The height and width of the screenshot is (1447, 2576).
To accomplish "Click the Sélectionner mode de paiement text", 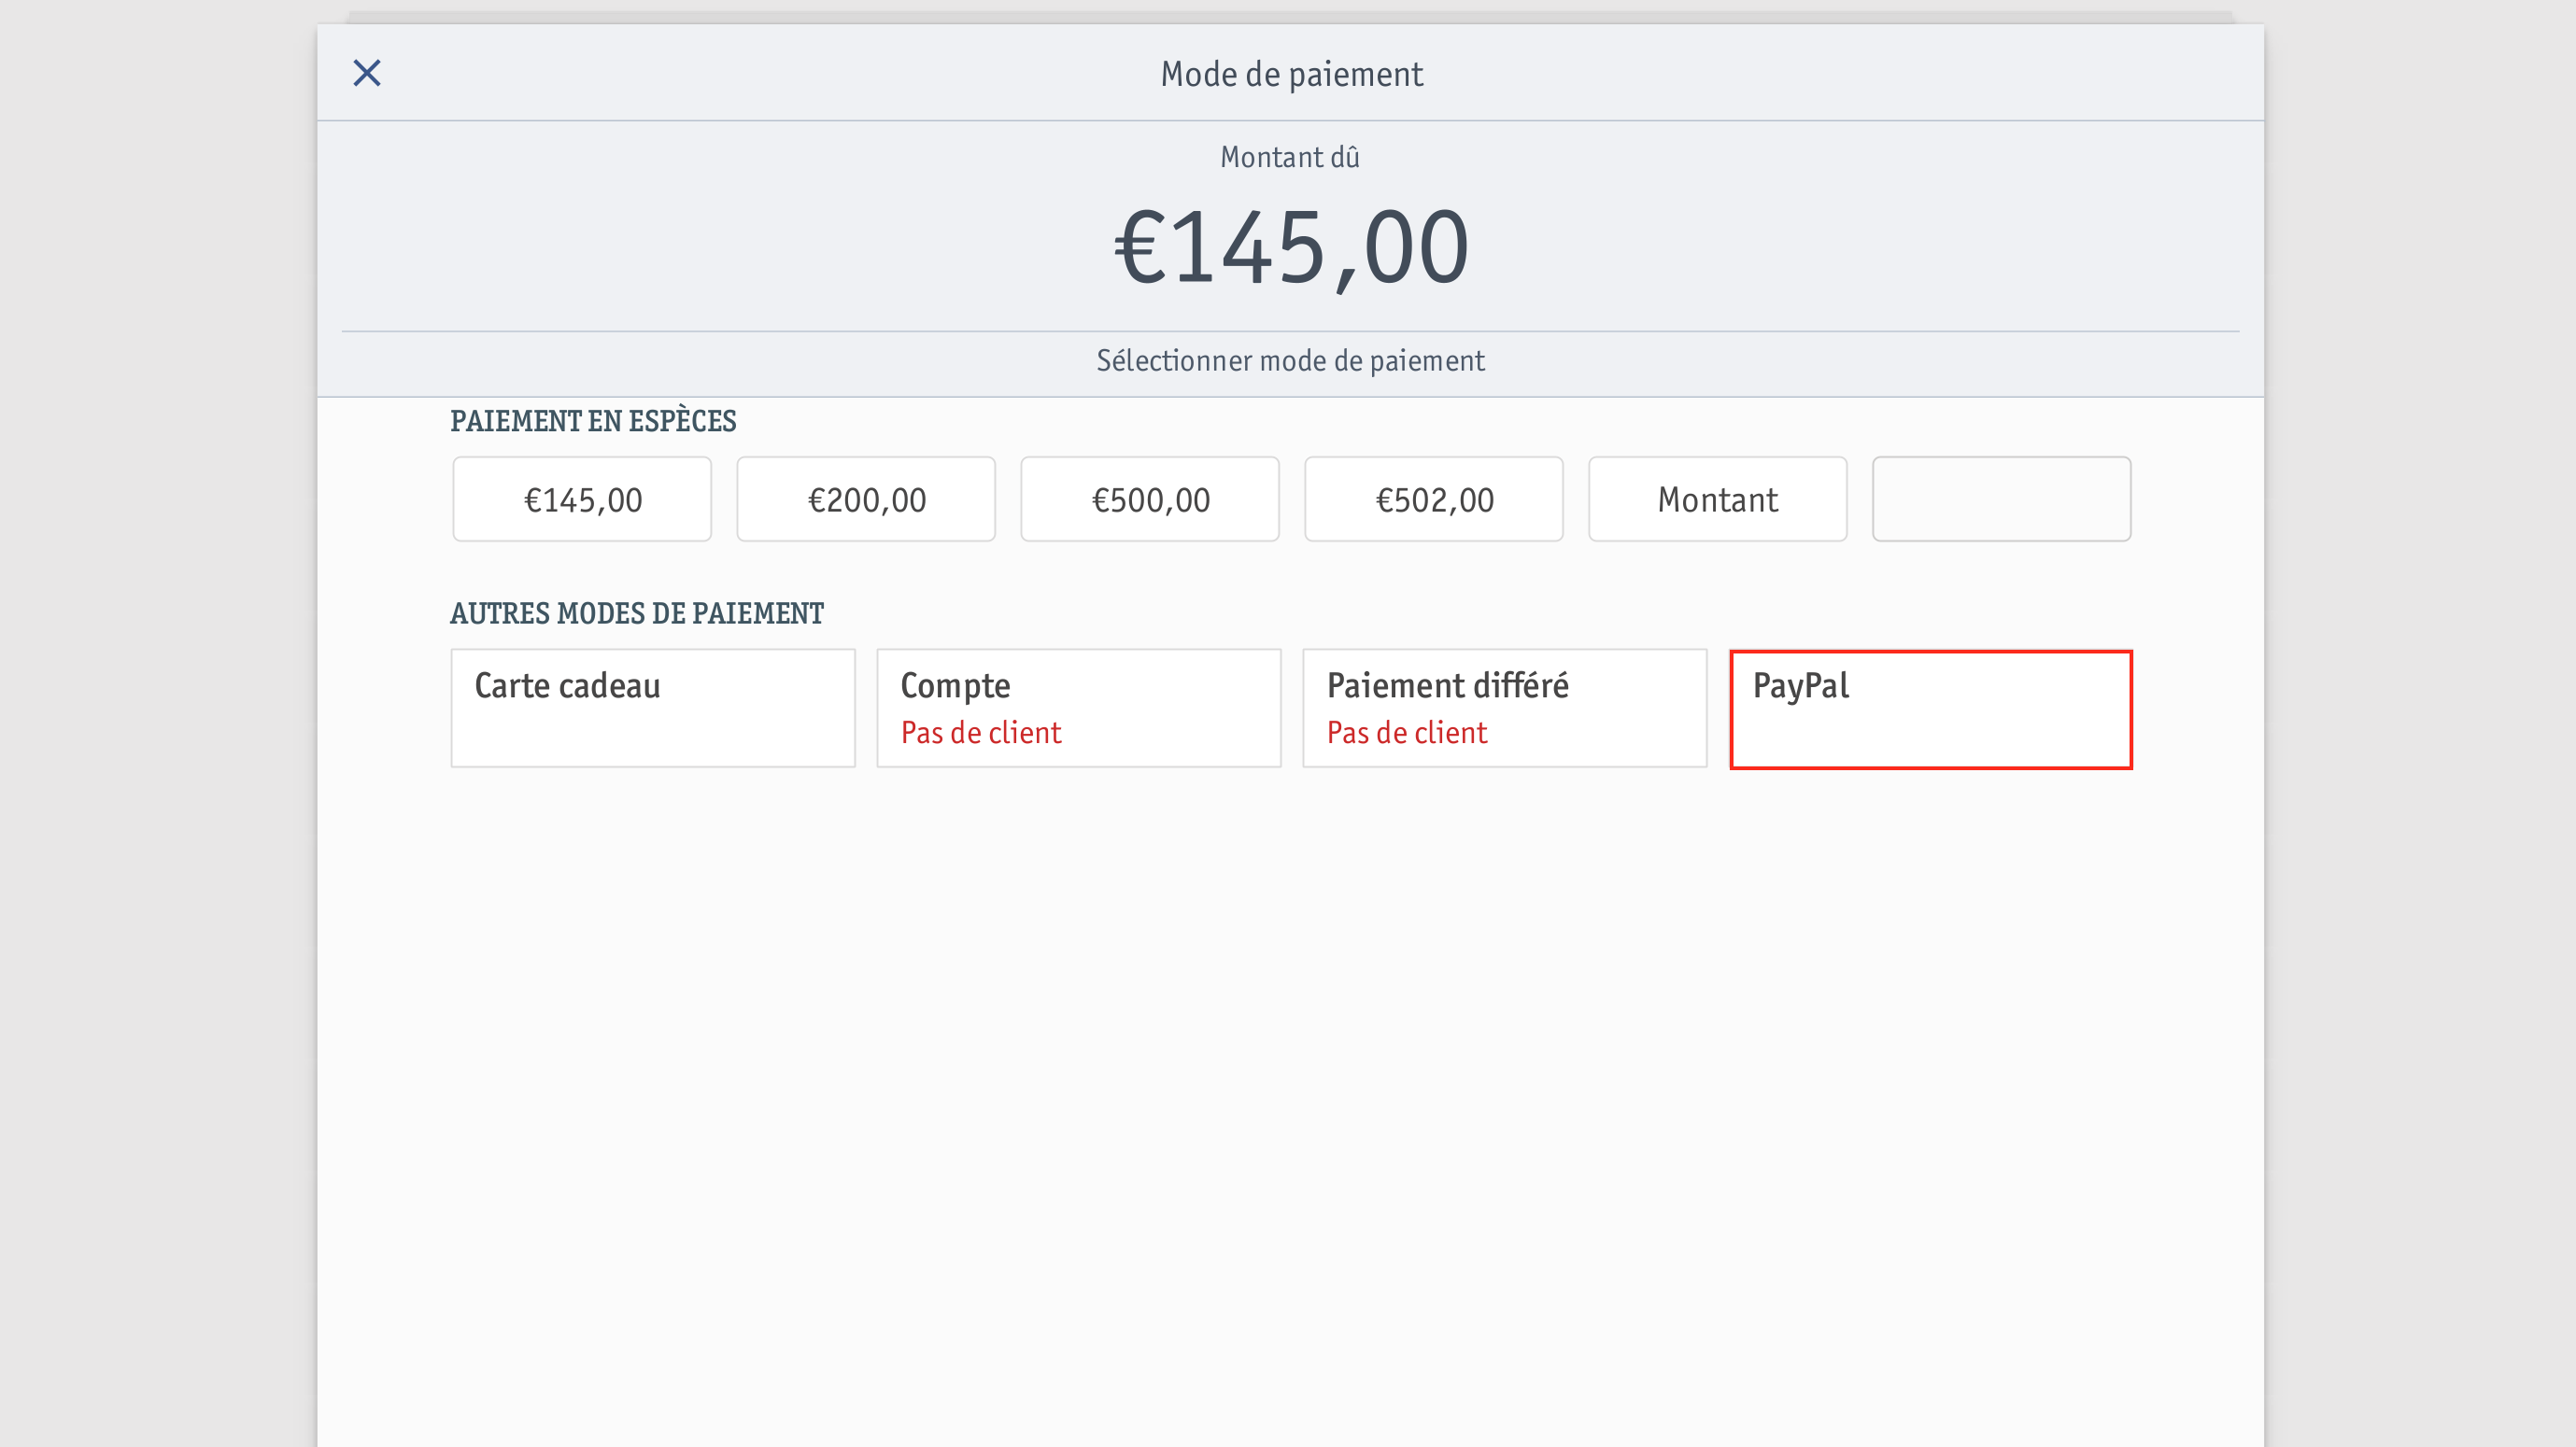I will click(1290, 360).
